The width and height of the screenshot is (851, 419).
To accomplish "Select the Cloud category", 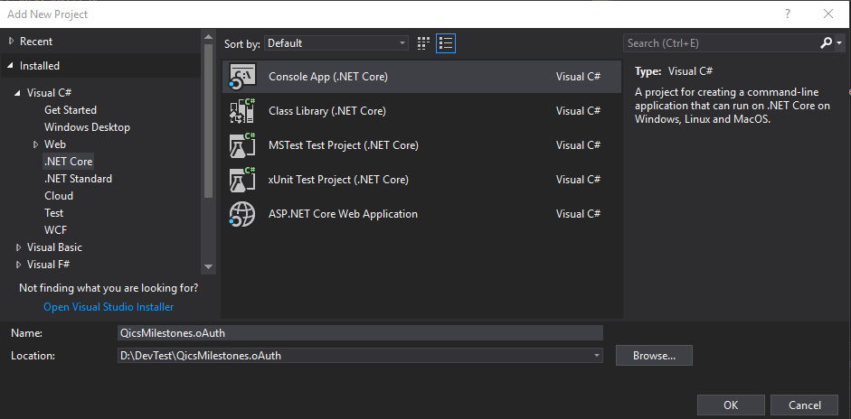I will [59, 196].
